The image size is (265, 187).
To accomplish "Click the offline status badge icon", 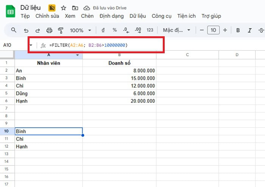I will [52, 8].
